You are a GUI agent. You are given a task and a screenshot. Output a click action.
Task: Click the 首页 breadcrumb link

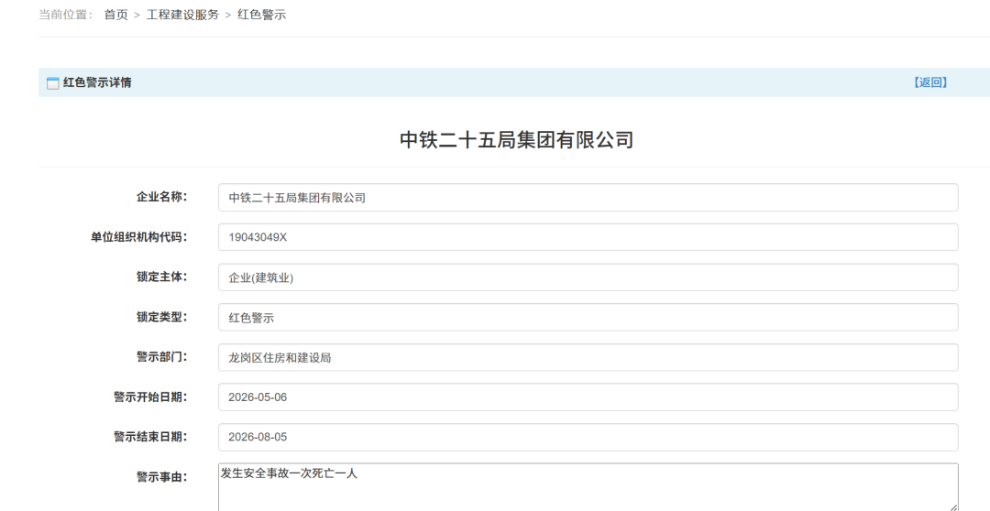tap(116, 15)
